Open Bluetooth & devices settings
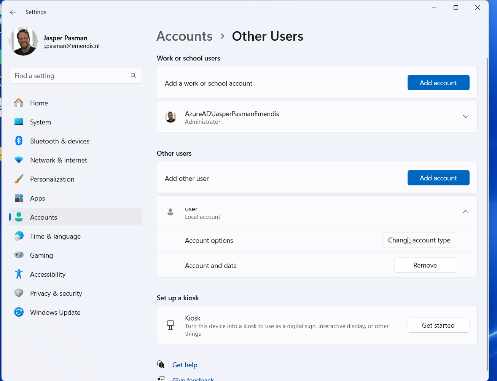497x381 pixels. coord(59,141)
